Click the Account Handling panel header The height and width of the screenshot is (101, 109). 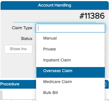point(55,5)
